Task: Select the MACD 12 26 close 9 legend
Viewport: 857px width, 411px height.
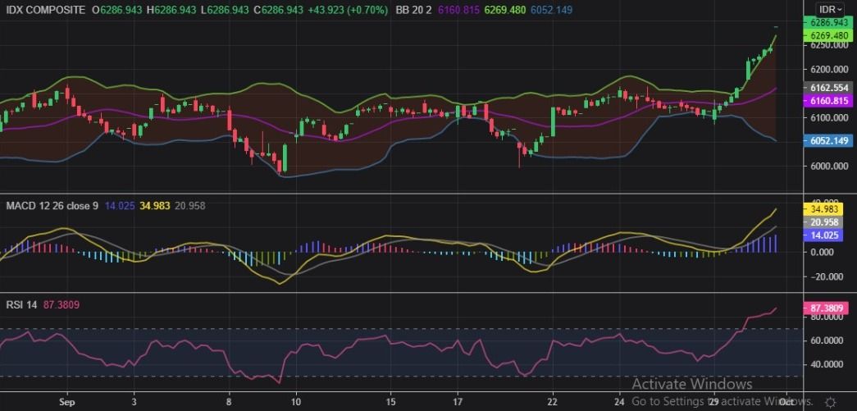Action: [52, 205]
